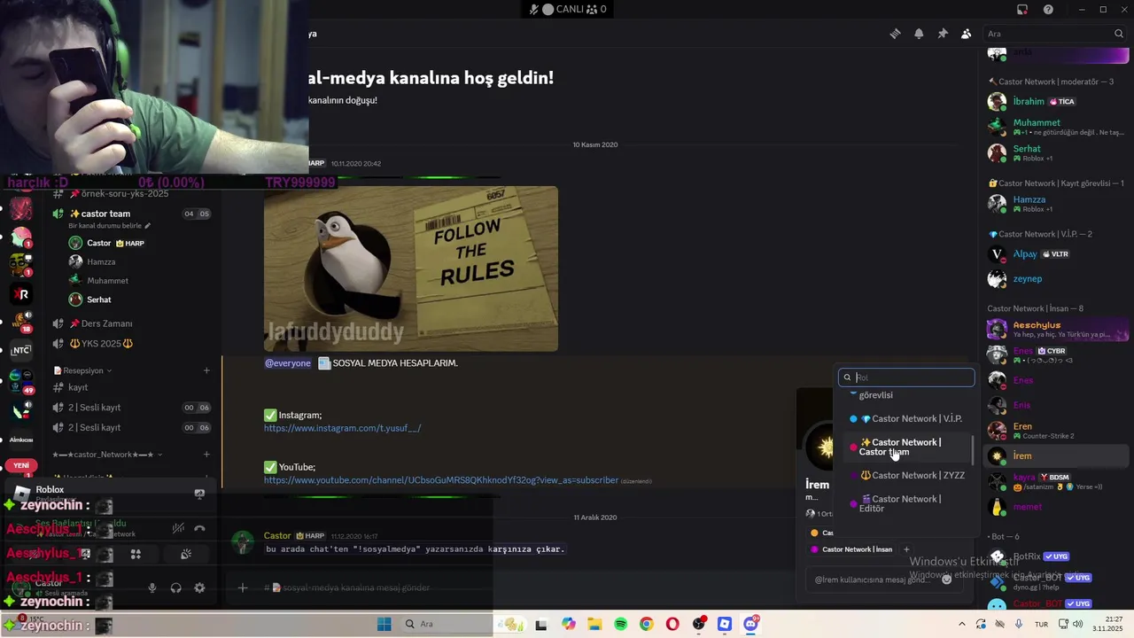The width and height of the screenshot is (1134, 638).
Task: Open the Help question mark icon
Action: 1048,10
